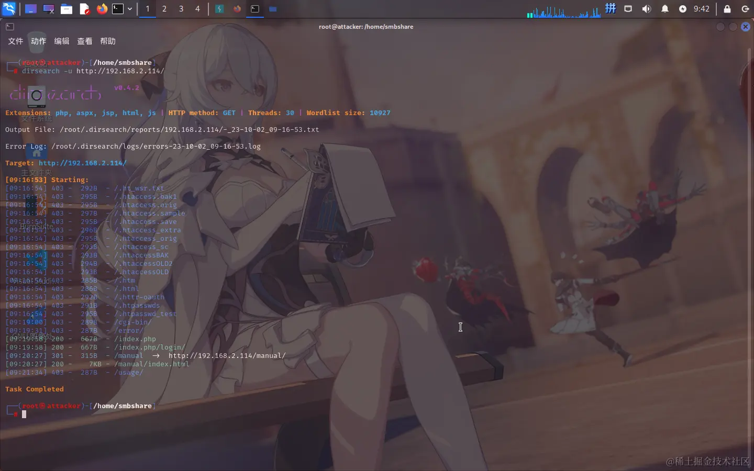Click the /error/ result line
Image resolution: width=754 pixels, height=471 pixels.
[74, 331]
